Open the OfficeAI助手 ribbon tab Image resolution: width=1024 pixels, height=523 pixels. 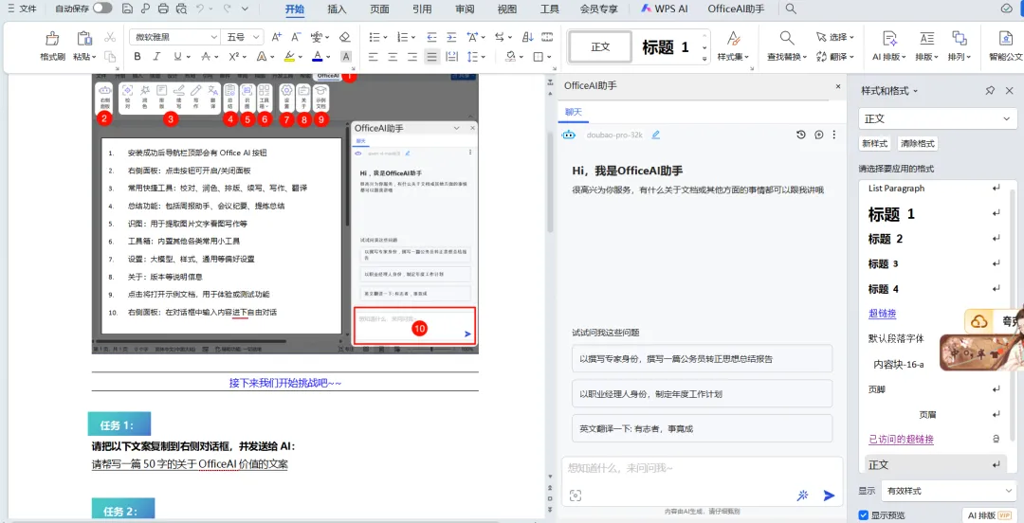tap(736, 9)
